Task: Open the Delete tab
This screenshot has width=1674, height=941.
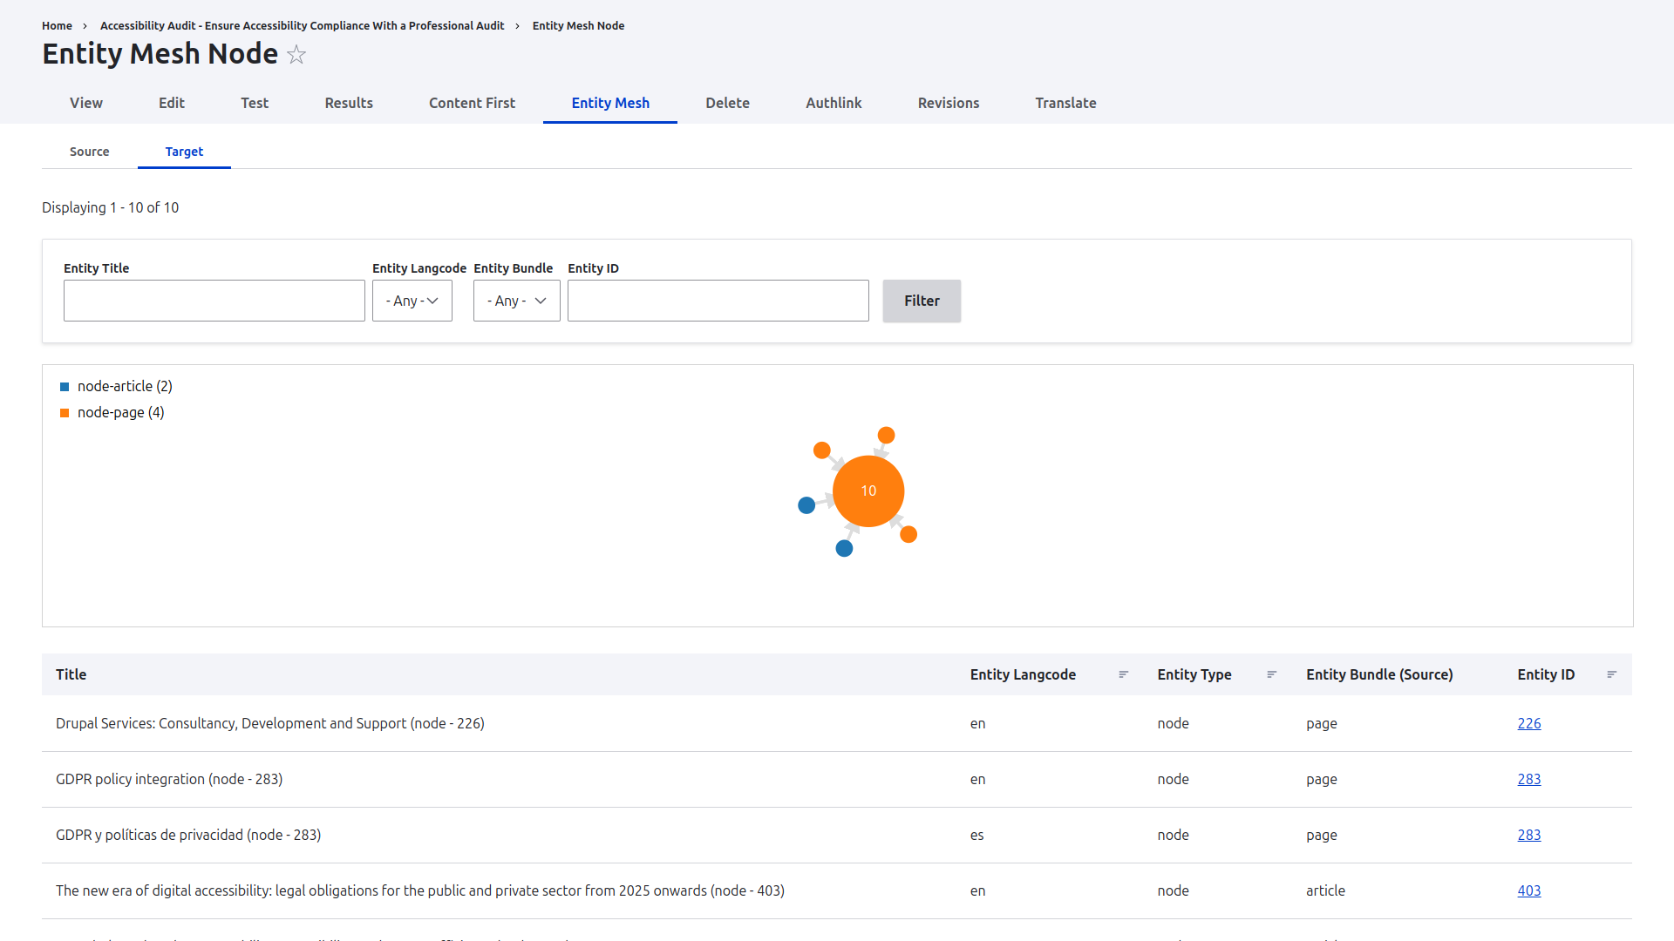Action: pos(728,103)
